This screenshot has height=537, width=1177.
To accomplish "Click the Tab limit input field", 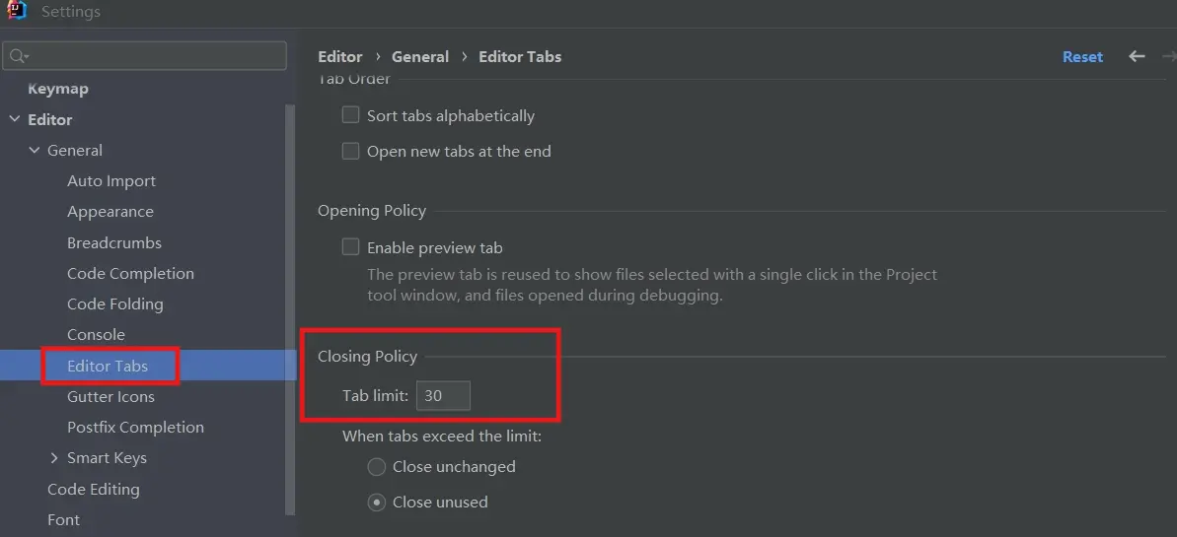I will pos(443,396).
